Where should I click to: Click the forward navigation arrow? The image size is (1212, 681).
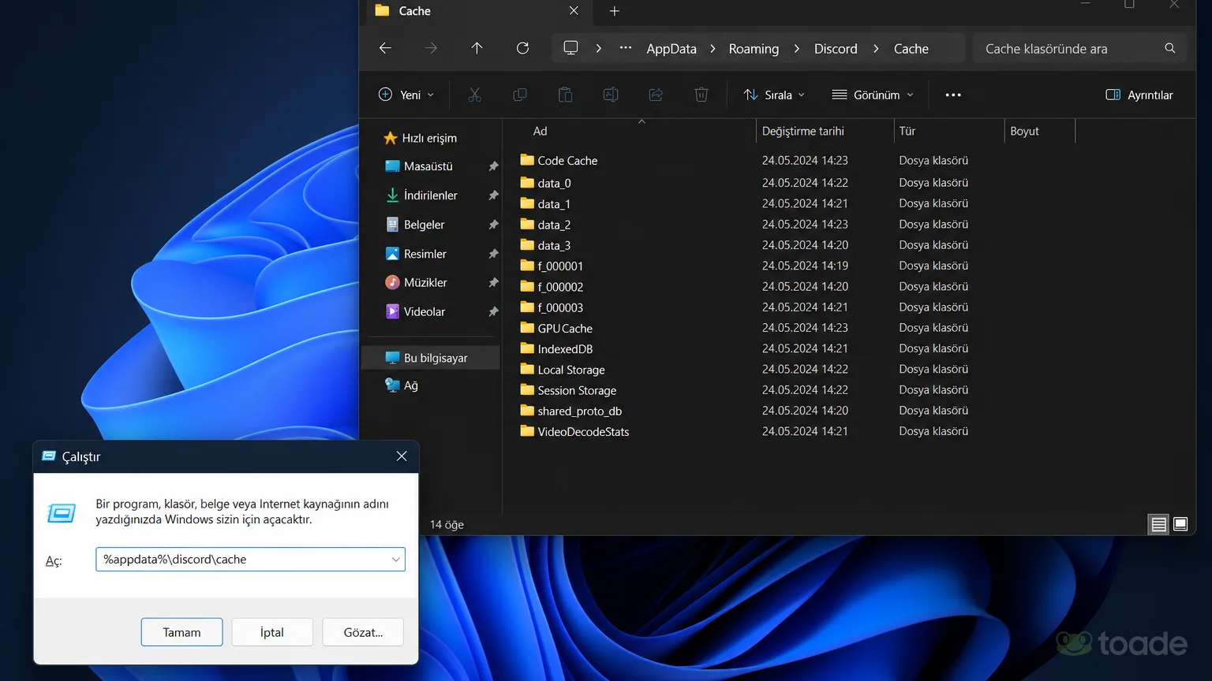click(x=430, y=48)
